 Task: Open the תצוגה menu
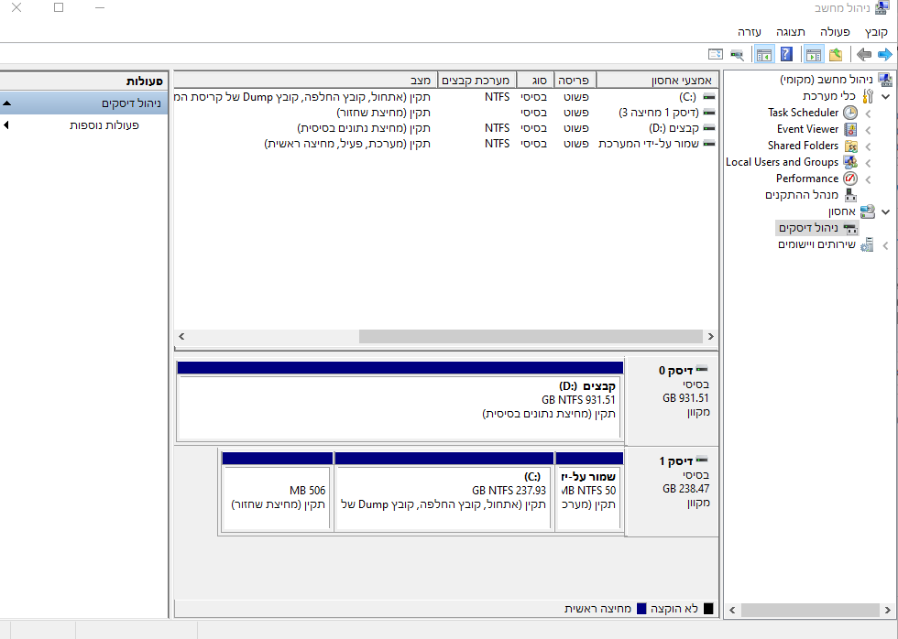(x=791, y=32)
